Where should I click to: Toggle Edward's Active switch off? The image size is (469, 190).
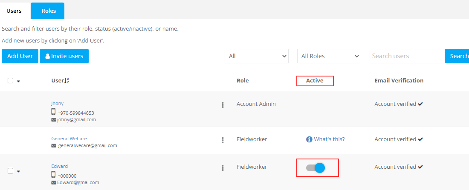click(x=316, y=168)
